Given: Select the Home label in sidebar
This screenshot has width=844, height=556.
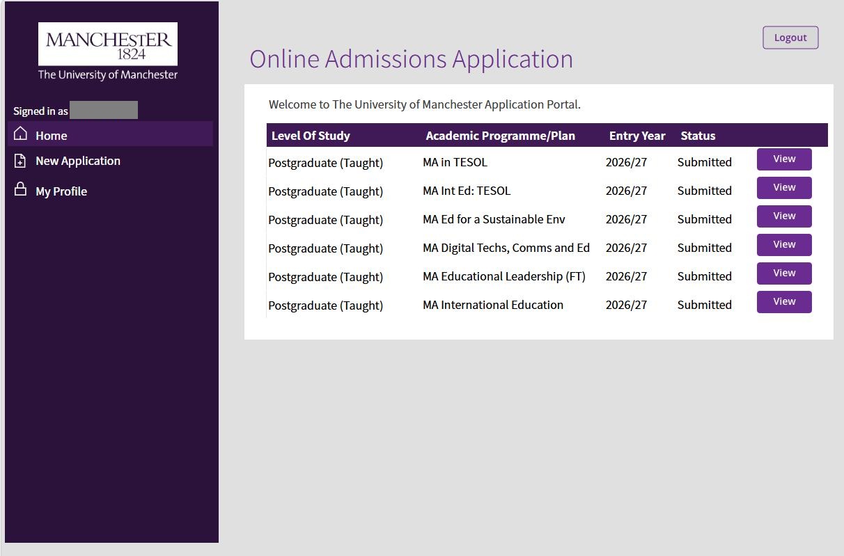Looking at the screenshot, I should (x=52, y=136).
